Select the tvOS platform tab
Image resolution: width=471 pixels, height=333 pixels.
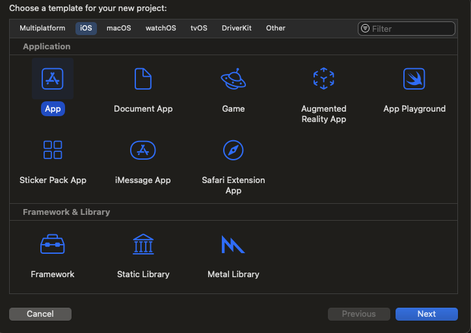[198, 29]
